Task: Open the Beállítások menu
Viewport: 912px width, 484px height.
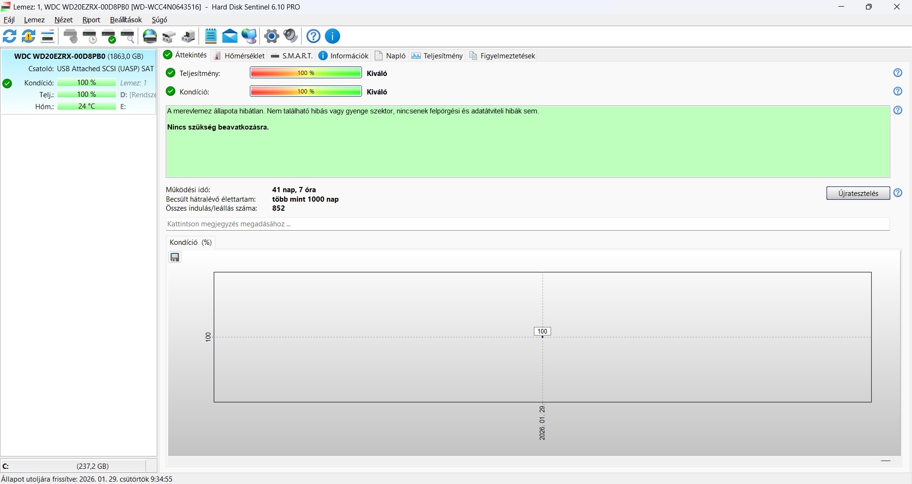Action: tap(126, 20)
